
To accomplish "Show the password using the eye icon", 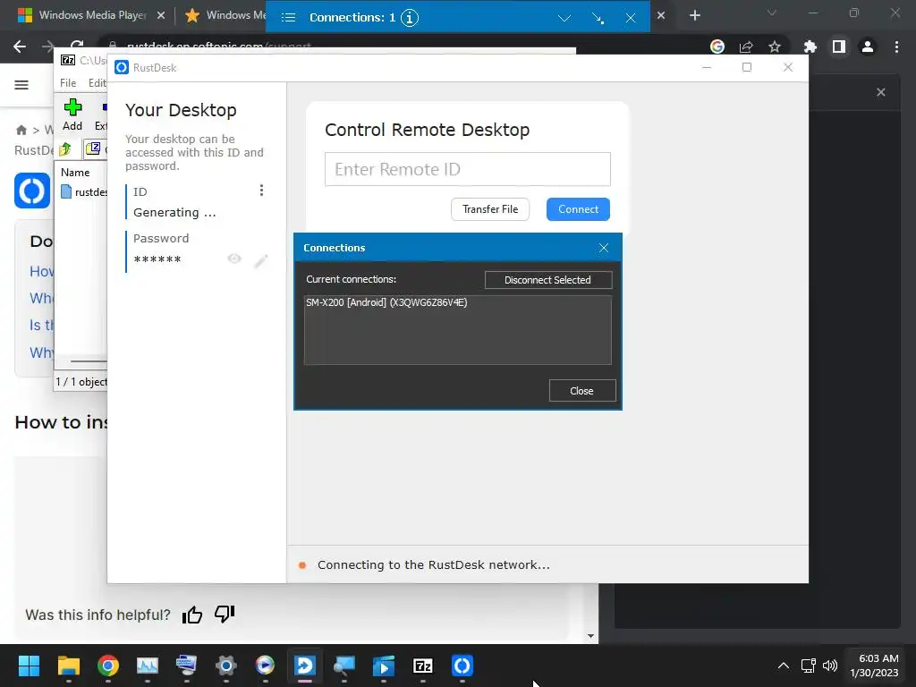I will pos(234,259).
